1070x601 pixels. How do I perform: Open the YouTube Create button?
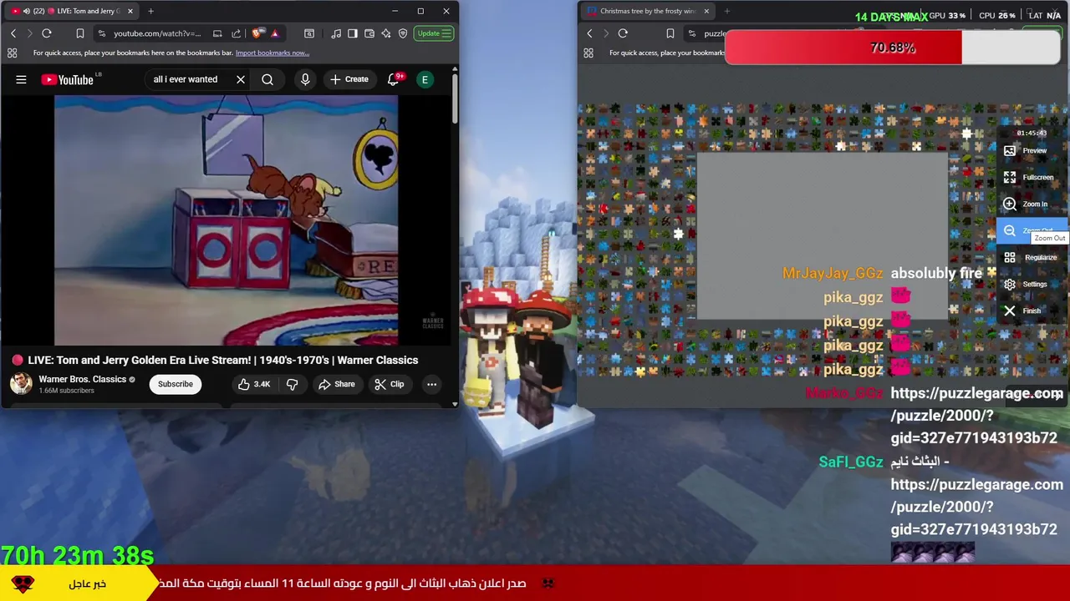point(349,79)
